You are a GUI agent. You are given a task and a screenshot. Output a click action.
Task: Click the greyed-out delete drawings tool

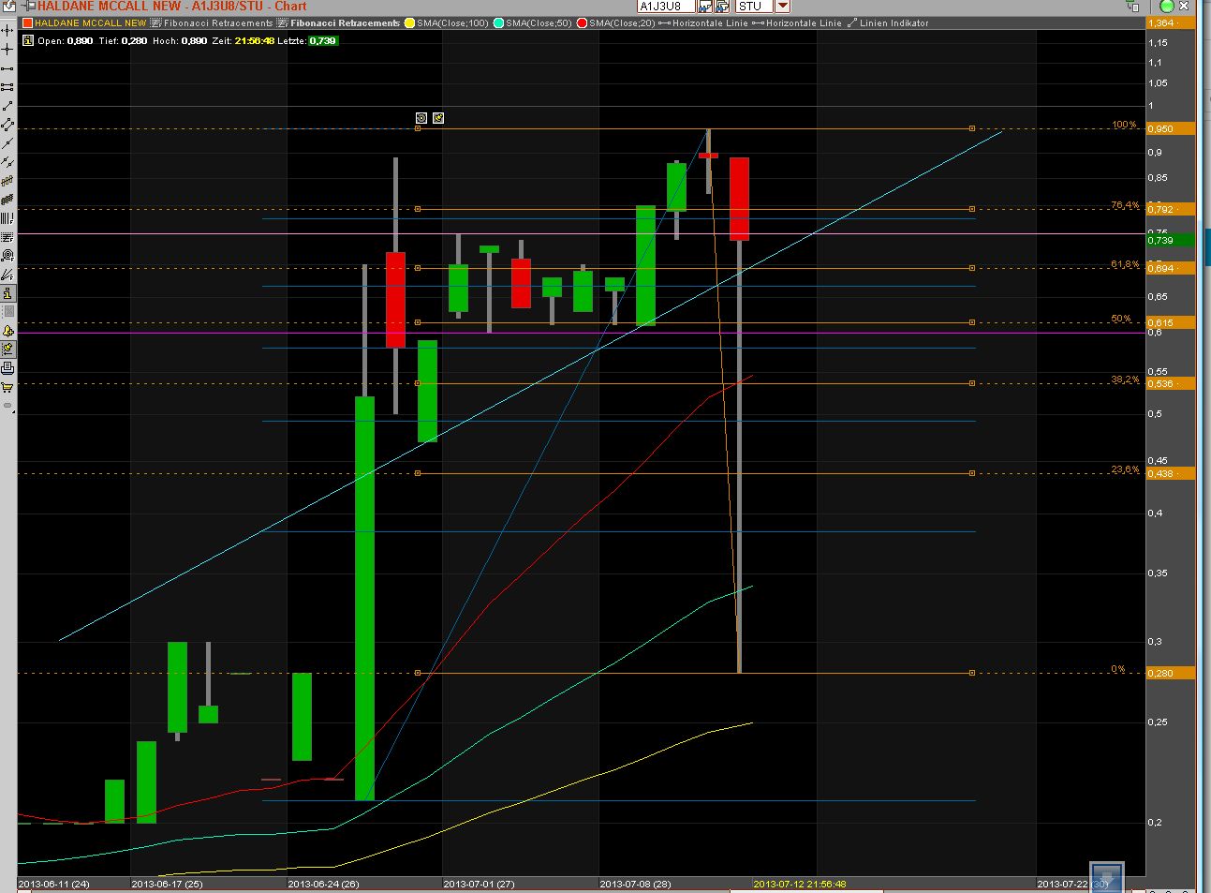[7, 312]
